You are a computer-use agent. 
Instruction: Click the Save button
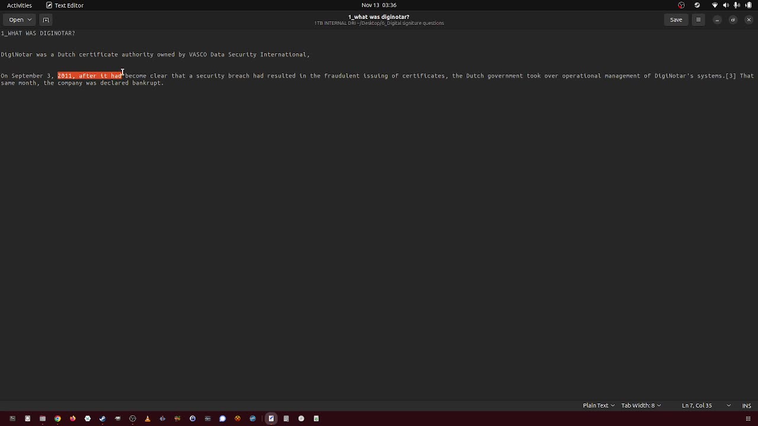676,20
